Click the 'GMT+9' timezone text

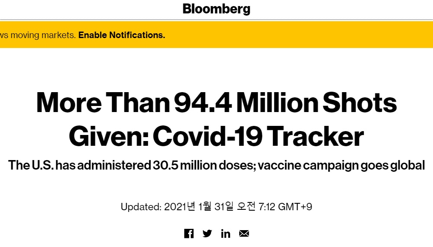point(295,207)
